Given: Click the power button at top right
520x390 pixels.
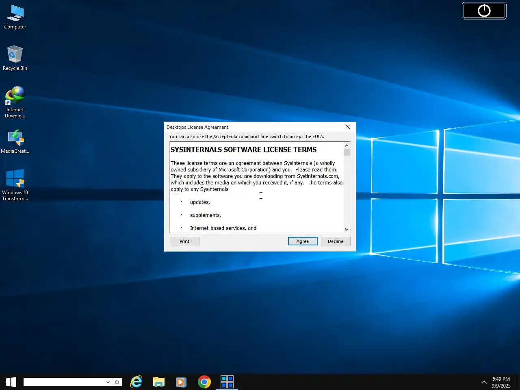Looking at the screenshot, I should click(484, 11).
